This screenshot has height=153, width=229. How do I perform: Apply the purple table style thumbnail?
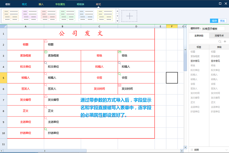point(30,16)
